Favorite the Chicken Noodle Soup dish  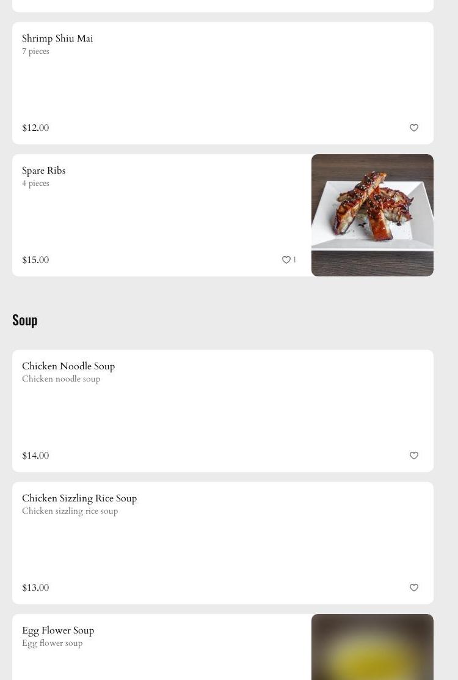click(x=414, y=456)
